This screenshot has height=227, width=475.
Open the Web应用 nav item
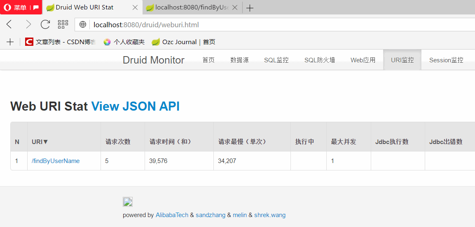[x=363, y=60]
